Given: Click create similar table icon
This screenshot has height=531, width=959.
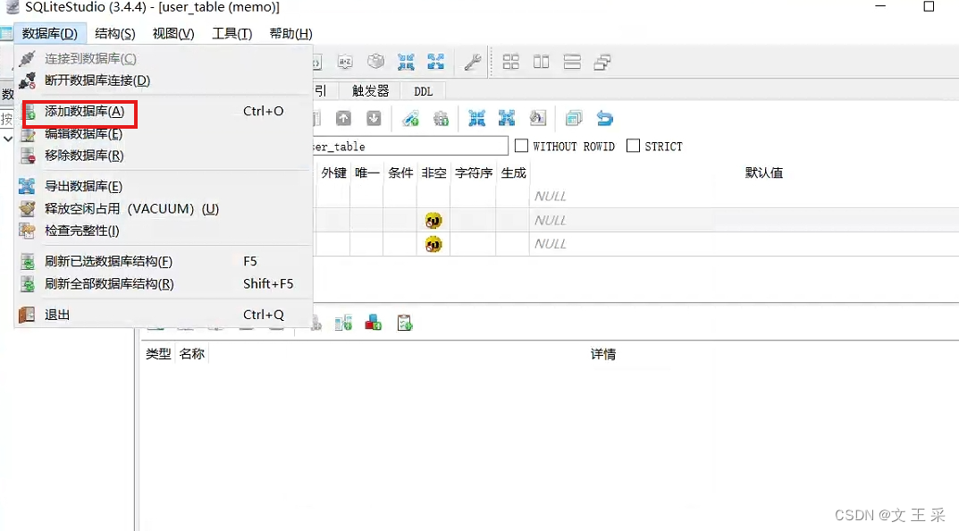Looking at the screenshot, I should [x=574, y=118].
